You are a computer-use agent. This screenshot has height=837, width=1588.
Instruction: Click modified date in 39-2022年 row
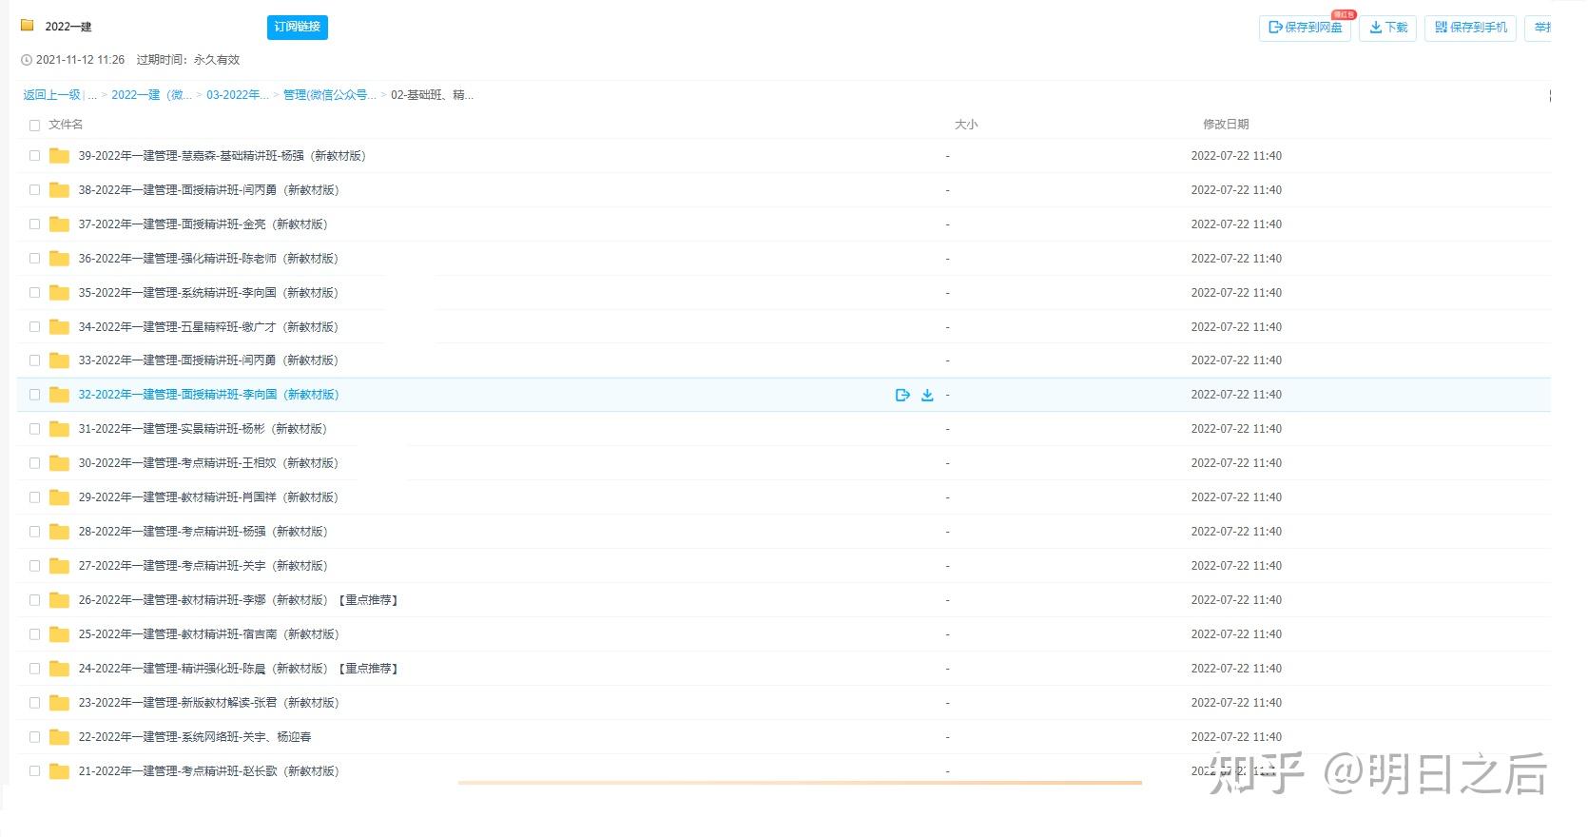pyautogui.click(x=1236, y=156)
